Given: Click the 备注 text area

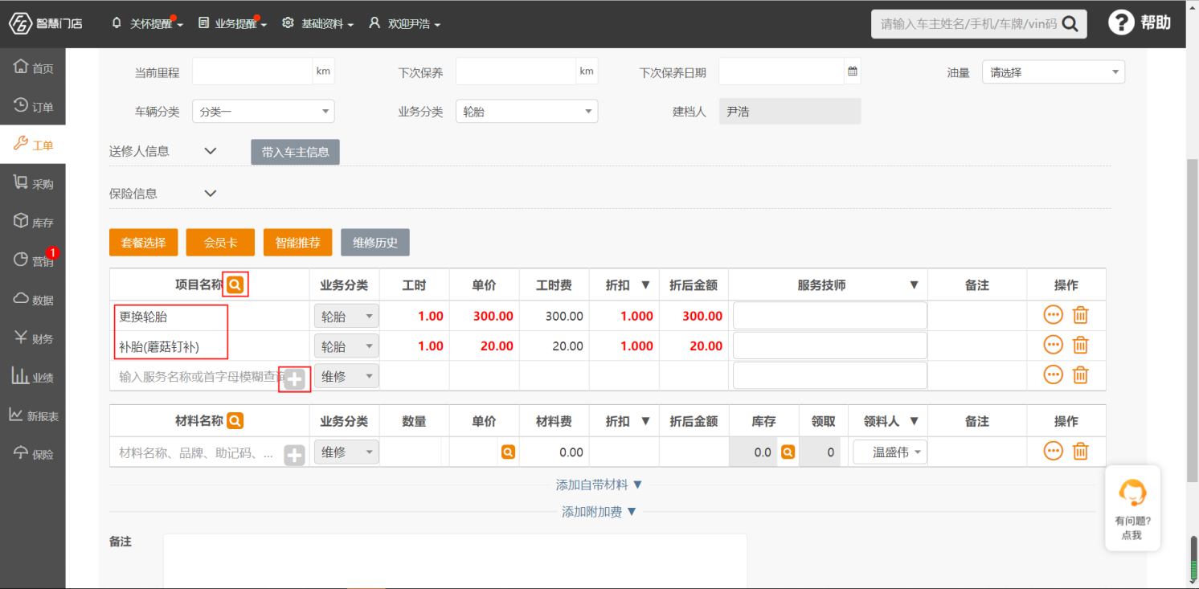Looking at the screenshot, I should point(455,561).
